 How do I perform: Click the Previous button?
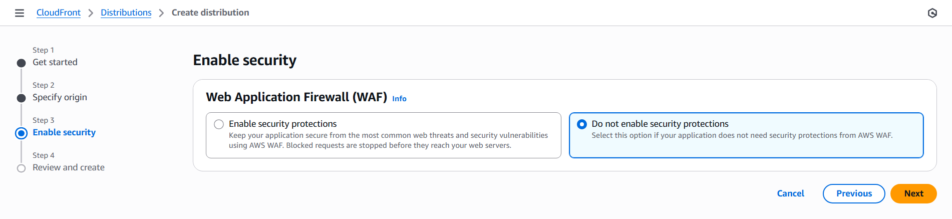[x=853, y=193]
